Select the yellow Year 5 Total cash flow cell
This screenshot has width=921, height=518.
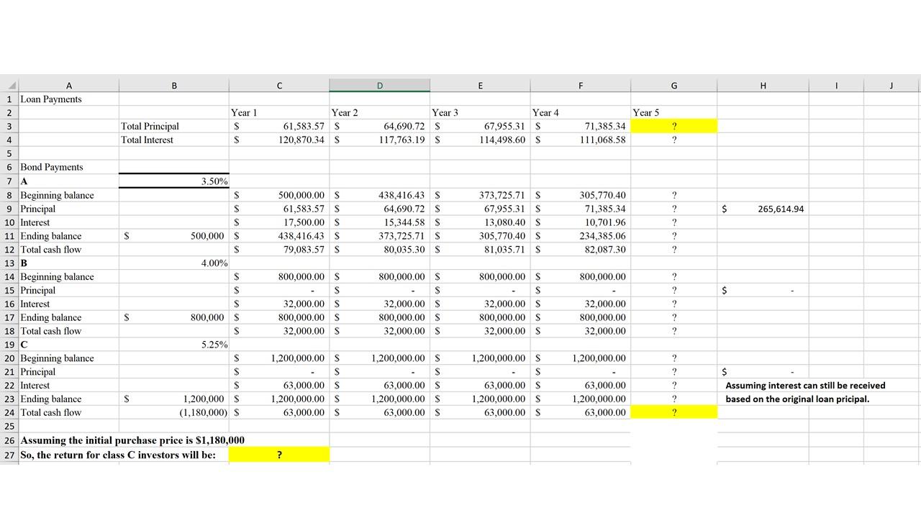pos(673,412)
